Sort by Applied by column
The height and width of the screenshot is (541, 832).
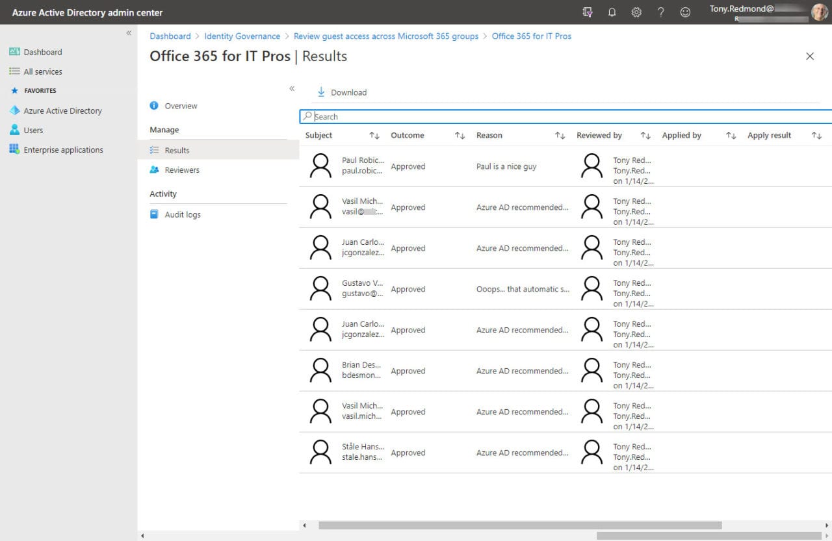point(731,136)
